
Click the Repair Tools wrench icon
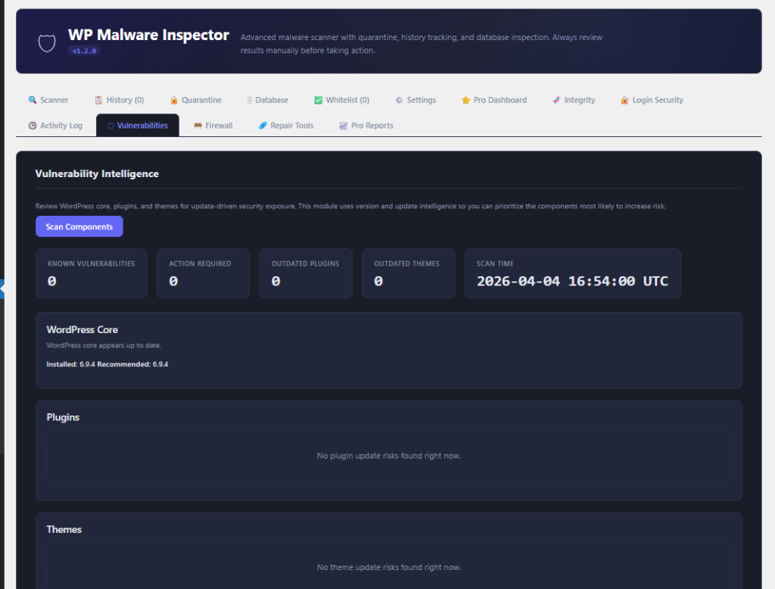click(261, 126)
